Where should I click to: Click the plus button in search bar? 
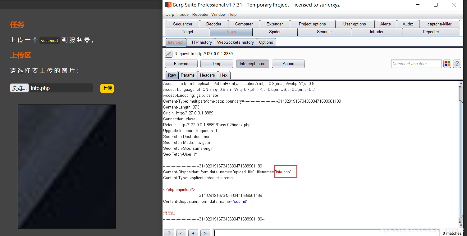tap(193, 233)
